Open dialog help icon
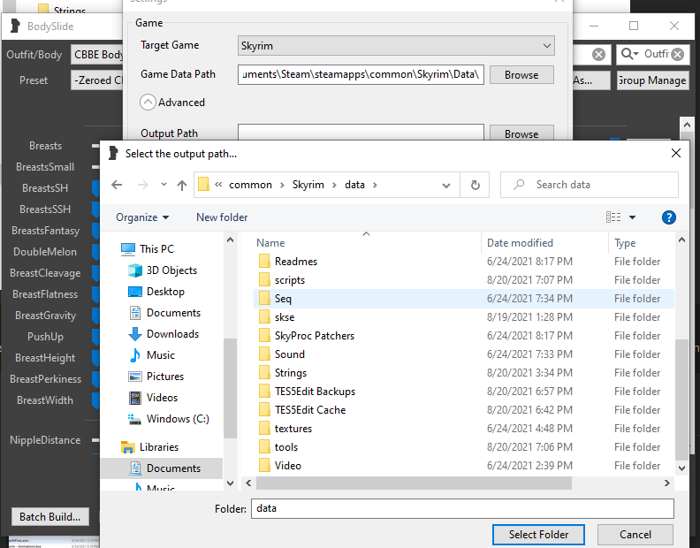The image size is (700, 548). point(668,217)
